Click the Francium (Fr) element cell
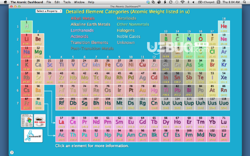 (x=27, y=104)
